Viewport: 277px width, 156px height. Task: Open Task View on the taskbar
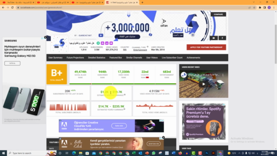[67, 153]
